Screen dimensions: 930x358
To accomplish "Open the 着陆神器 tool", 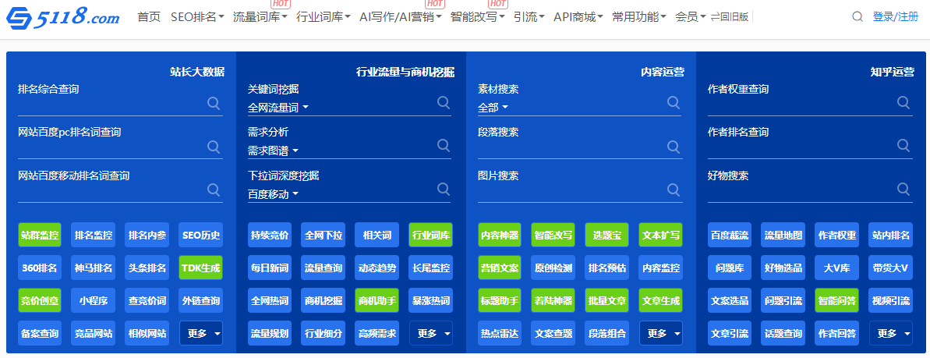I will click(x=553, y=300).
